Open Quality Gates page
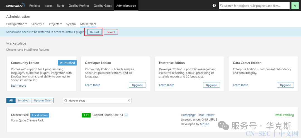This screenshot has width=301, height=138. tap(103, 6)
